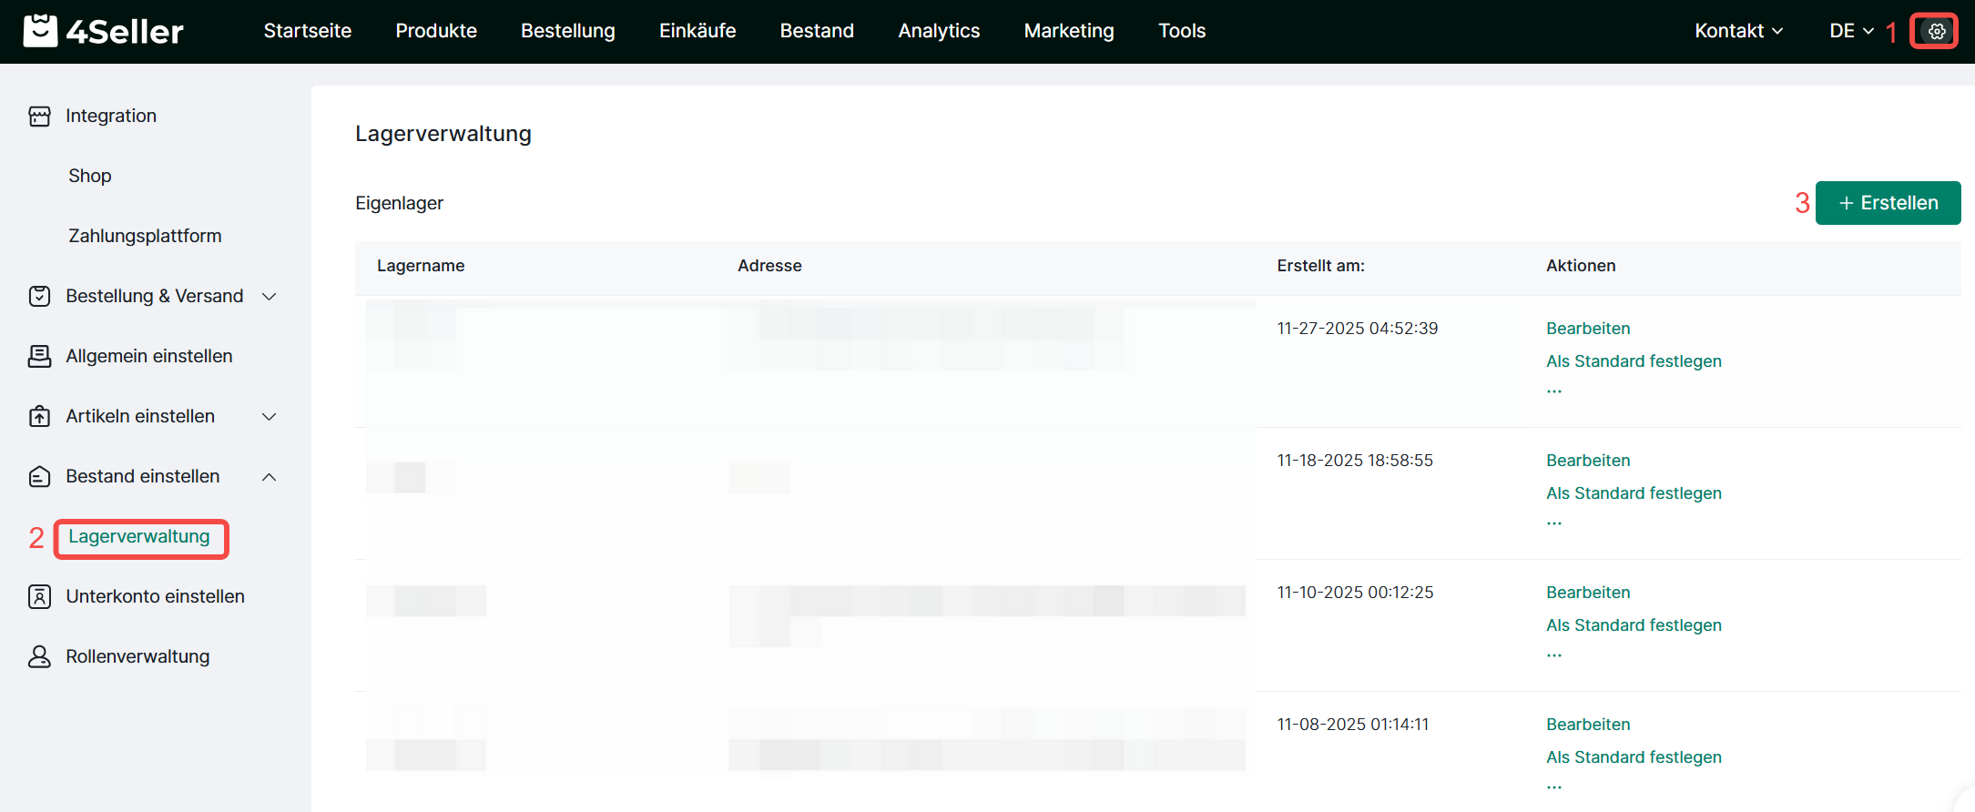
Task: Click Bearbeiten for the 11-27-2025 warehouse
Action: (1588, 329)
